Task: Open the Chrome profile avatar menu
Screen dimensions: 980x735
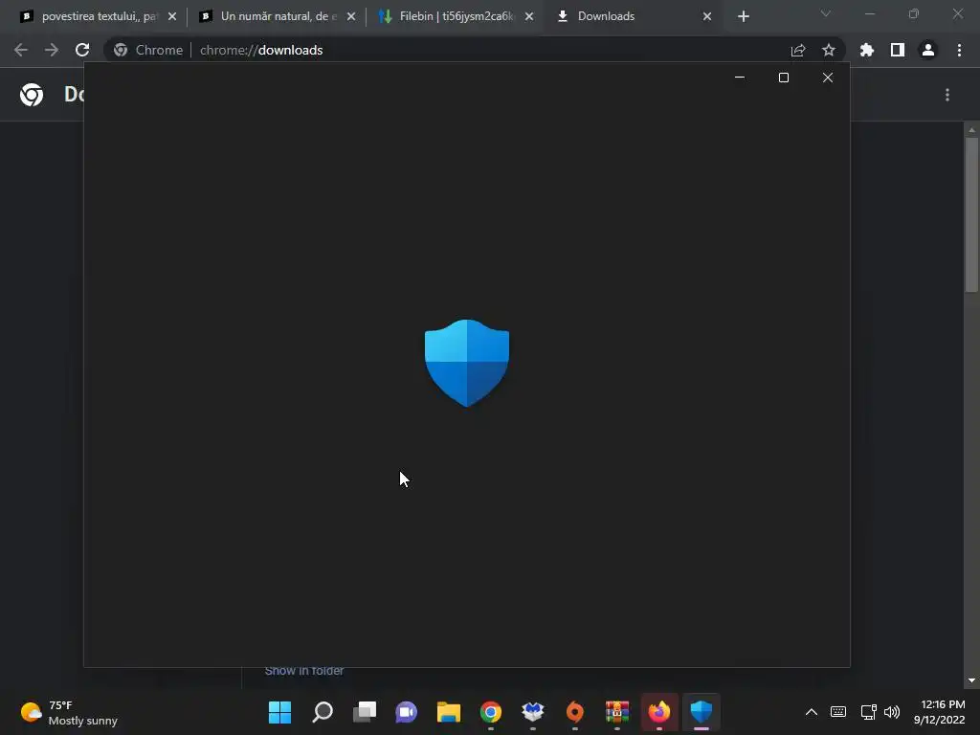Action: 928,50
